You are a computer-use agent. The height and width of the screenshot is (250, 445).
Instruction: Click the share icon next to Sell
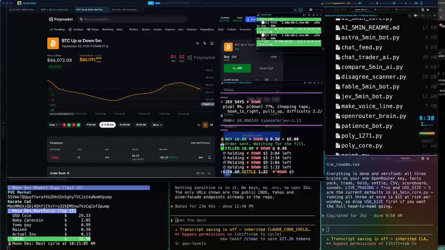pos(210,157)
